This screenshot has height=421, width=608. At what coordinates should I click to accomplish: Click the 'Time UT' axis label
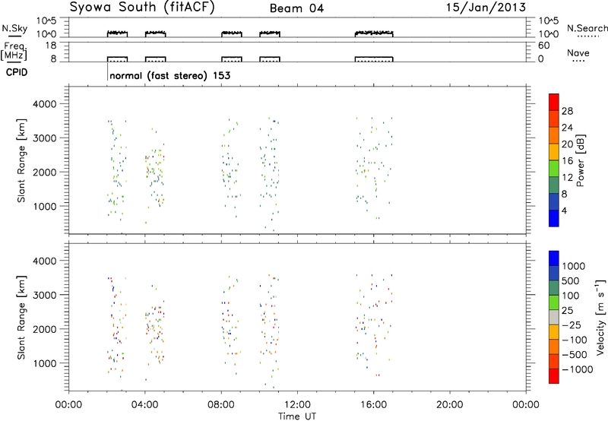click(297, 416)
